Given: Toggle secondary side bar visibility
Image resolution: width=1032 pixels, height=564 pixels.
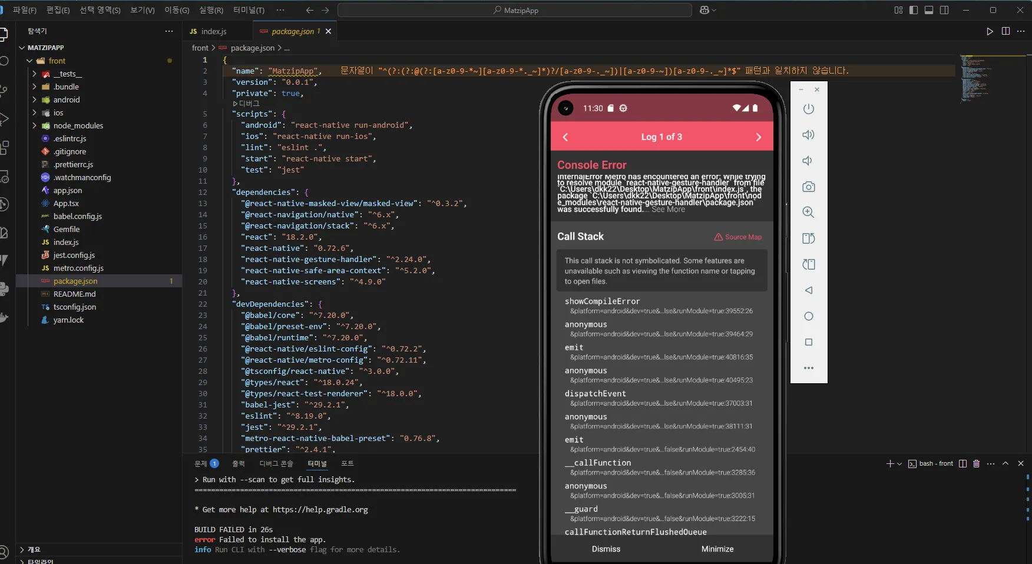Looking at the screenshot, I should [944, 10].
